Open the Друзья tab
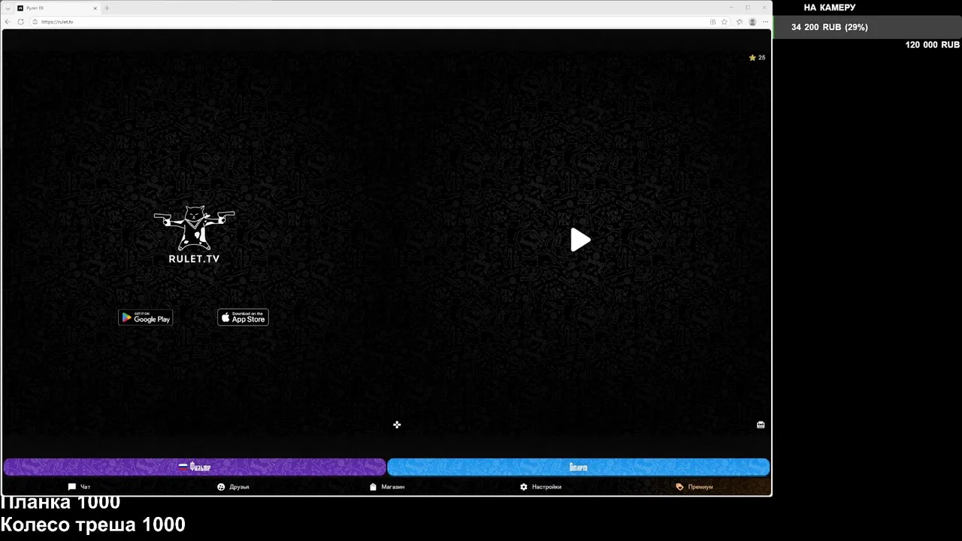The image size is (962, 541). pyautogui.click(x=233, y=487)
